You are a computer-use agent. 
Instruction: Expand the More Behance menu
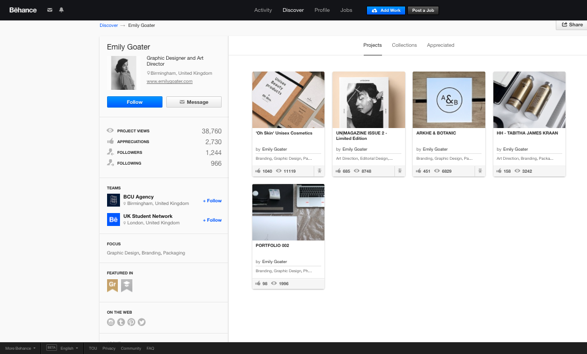(x=20, y=348)
